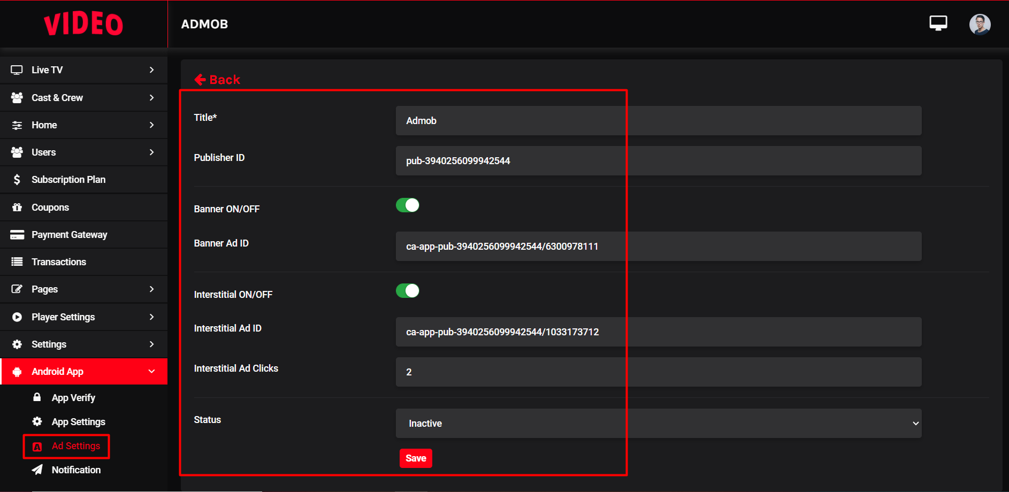
Task: Click the App Verify lock icon
Action: point(37,397)
